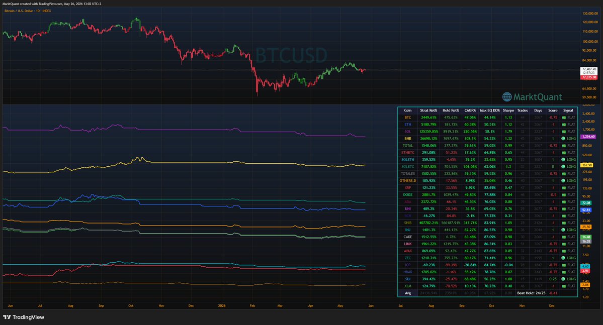
Task: Click the 125359.85% strategy return cell
Action: click(x=428, y=132)
